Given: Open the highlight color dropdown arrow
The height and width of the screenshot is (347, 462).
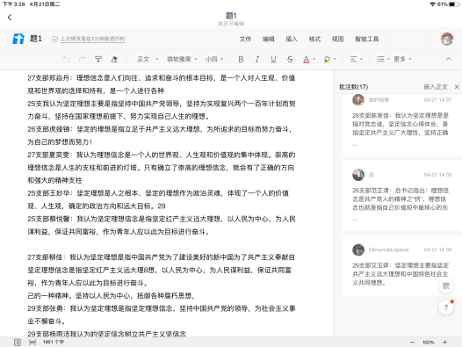Looking at the screenshot, I should click(335, 59).
